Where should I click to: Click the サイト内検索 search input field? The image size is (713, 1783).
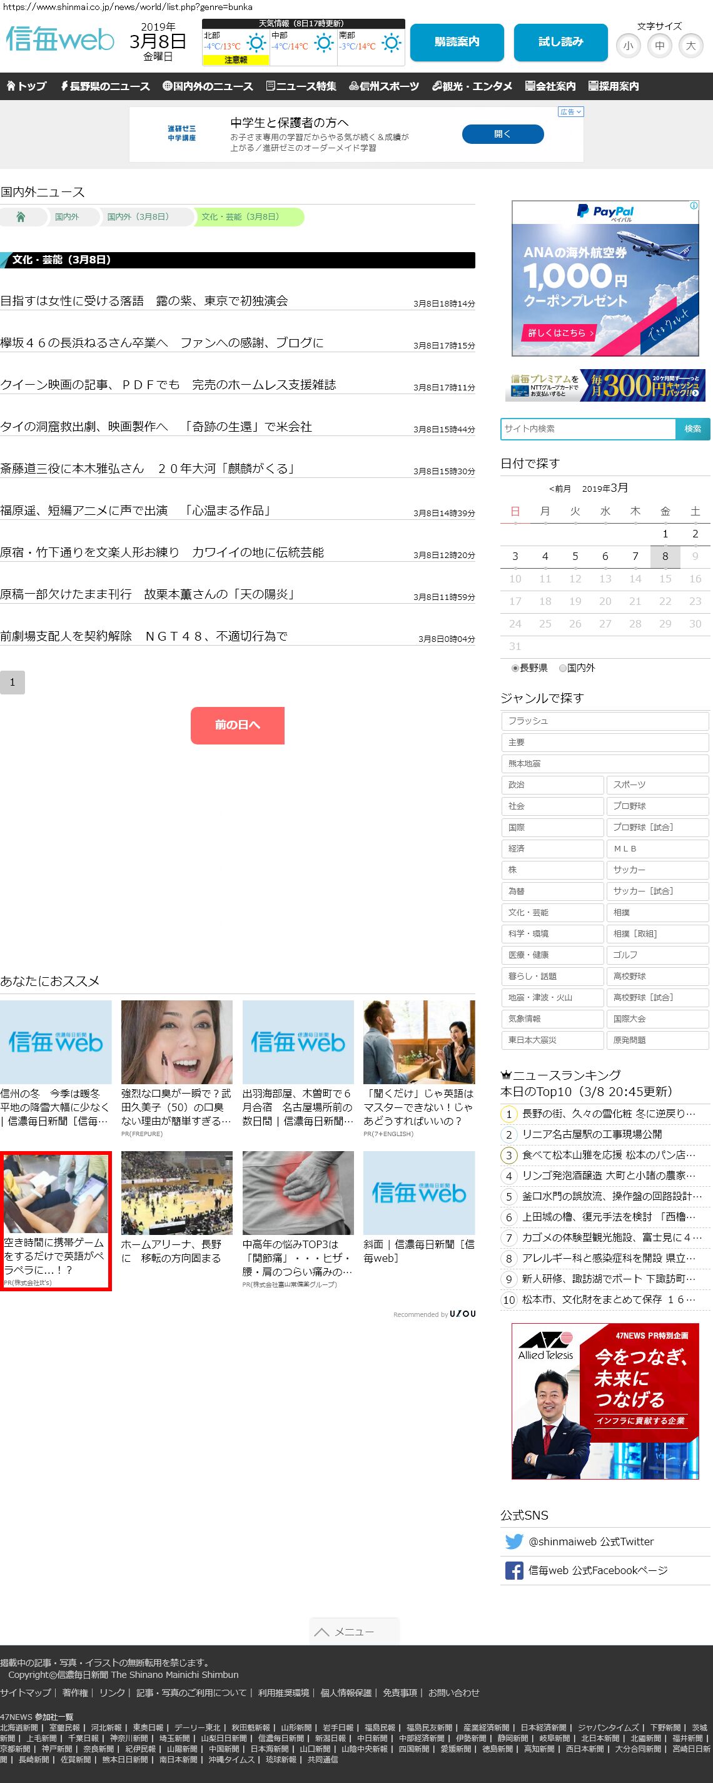point(587,429)
